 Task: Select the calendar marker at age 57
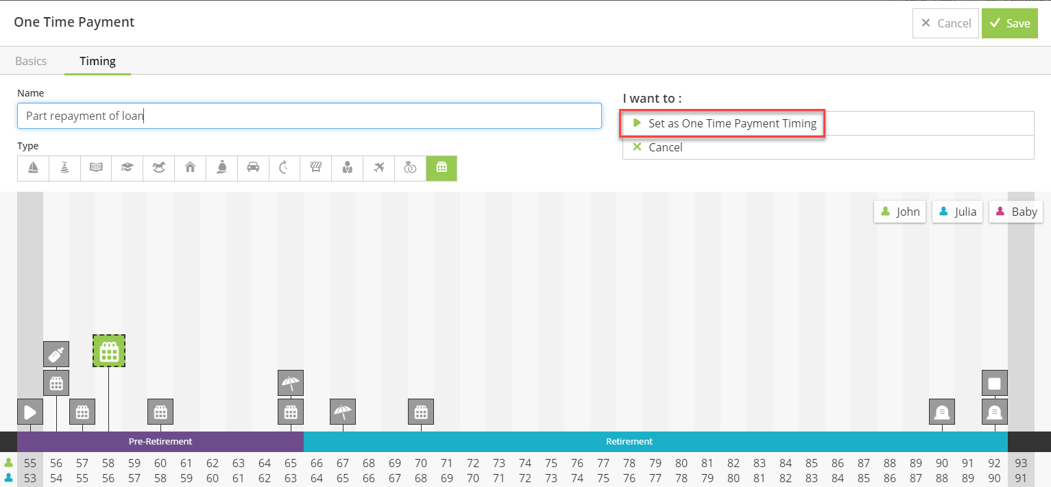82,412
